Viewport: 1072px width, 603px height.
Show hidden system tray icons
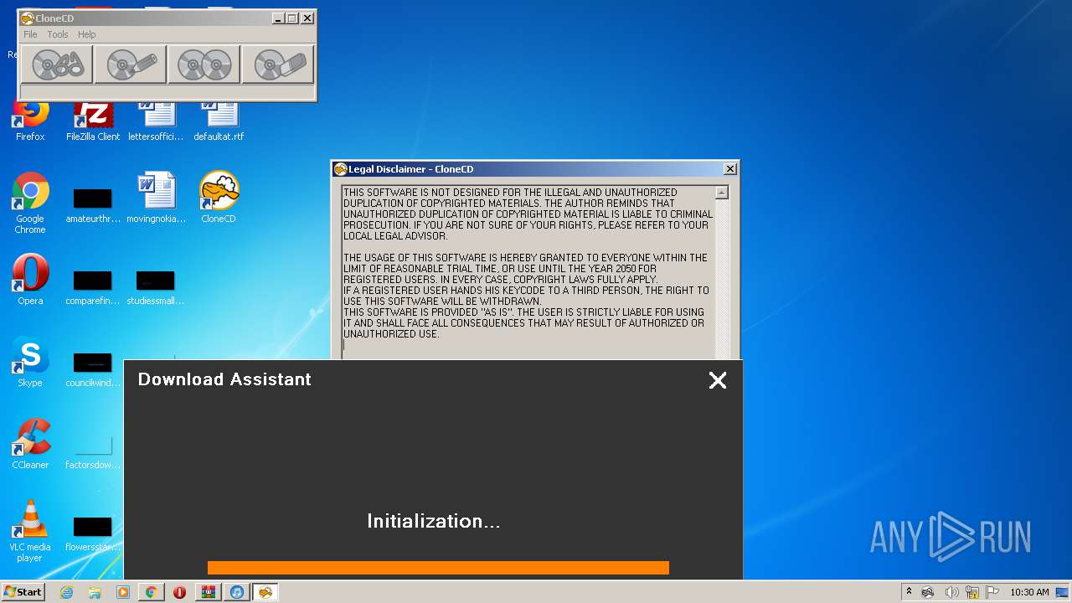(909, 592)
